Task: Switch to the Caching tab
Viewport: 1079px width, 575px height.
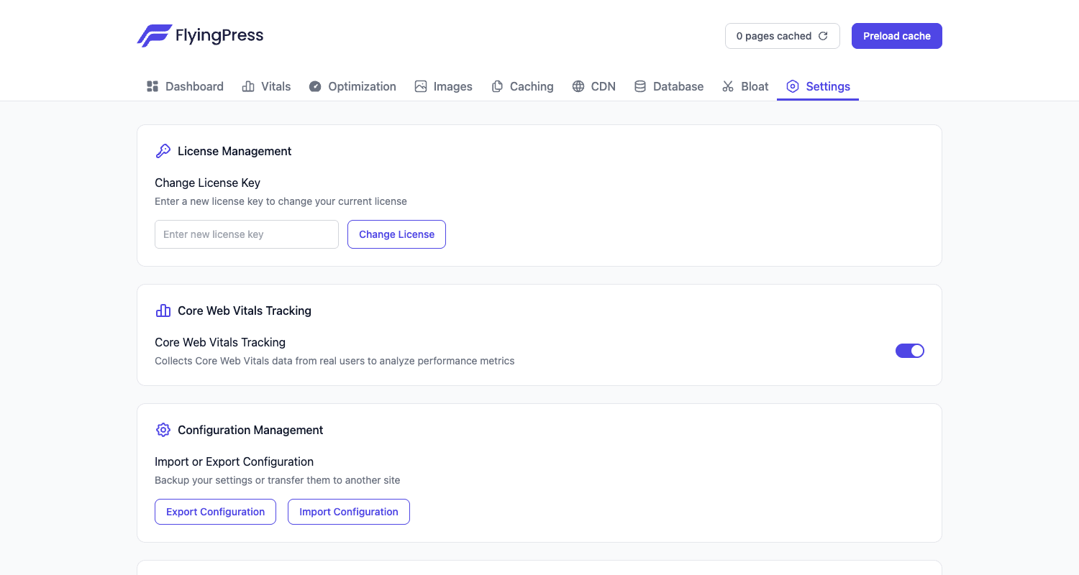Action: [x=522, y=86]
